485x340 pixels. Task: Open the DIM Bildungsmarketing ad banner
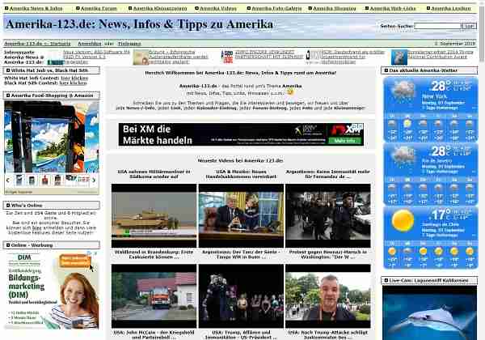pyautogui.click(x=52, y=290)
